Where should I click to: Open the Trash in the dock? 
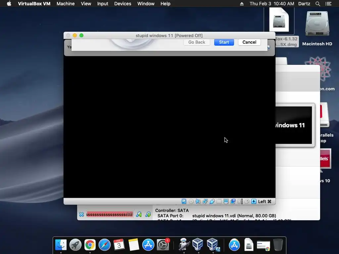tap(278, 245)
